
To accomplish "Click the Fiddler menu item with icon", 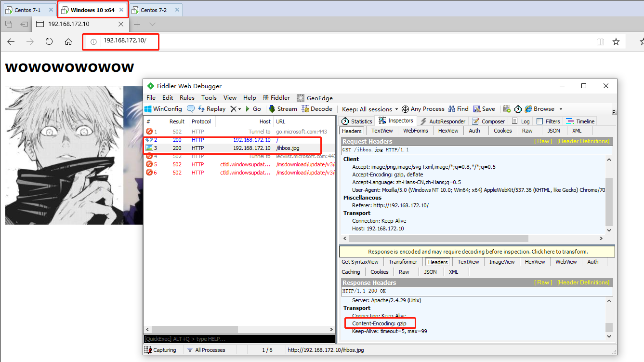I will (276, 97).
